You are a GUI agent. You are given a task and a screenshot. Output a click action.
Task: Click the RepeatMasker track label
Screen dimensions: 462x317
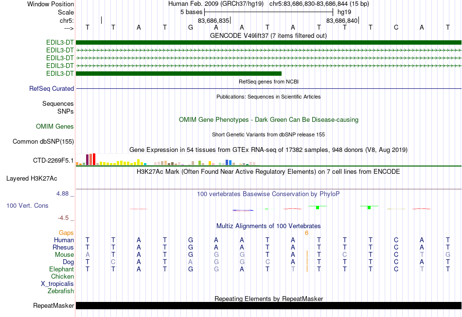(53, 305)
